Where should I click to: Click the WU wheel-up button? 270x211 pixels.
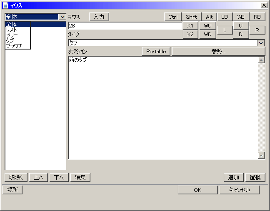207,26
